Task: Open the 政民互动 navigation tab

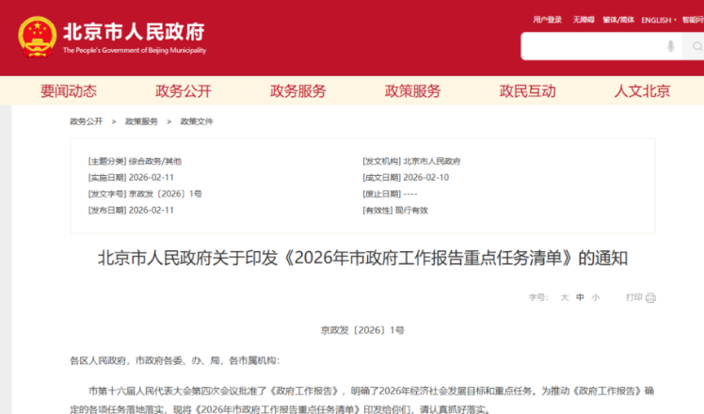Action: point(527,91)
